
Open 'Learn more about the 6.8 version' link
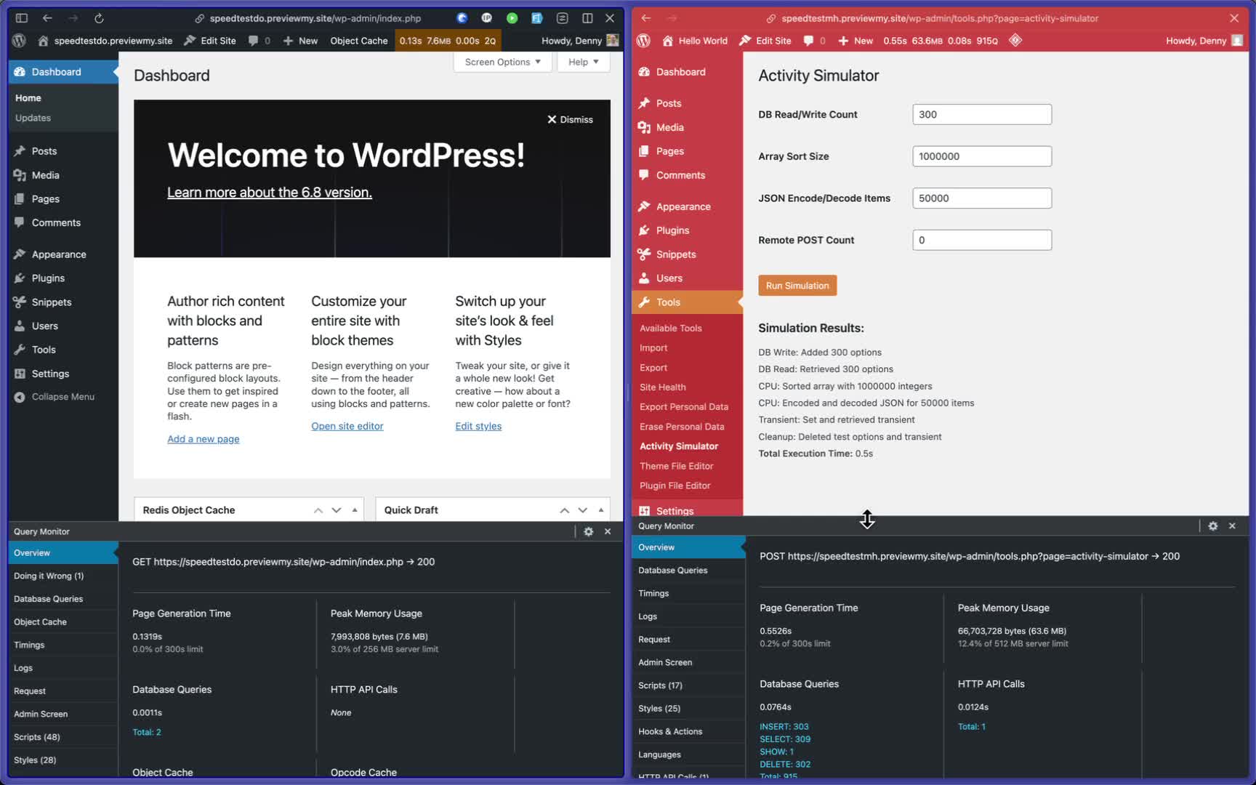click(x=270, y=192)
